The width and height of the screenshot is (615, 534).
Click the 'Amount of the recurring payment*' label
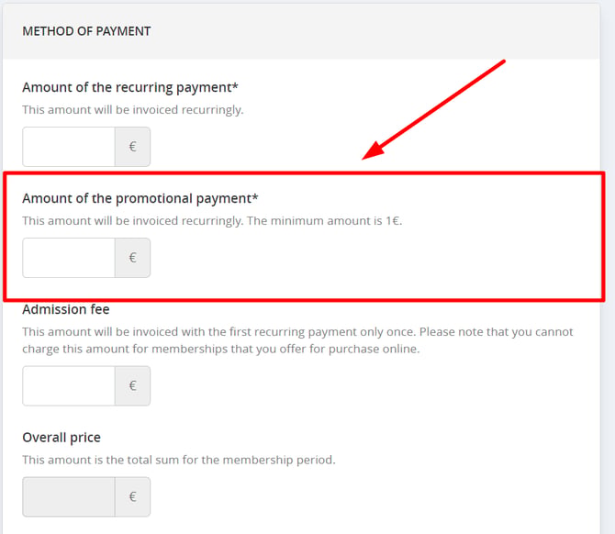(x=130, y=87)
